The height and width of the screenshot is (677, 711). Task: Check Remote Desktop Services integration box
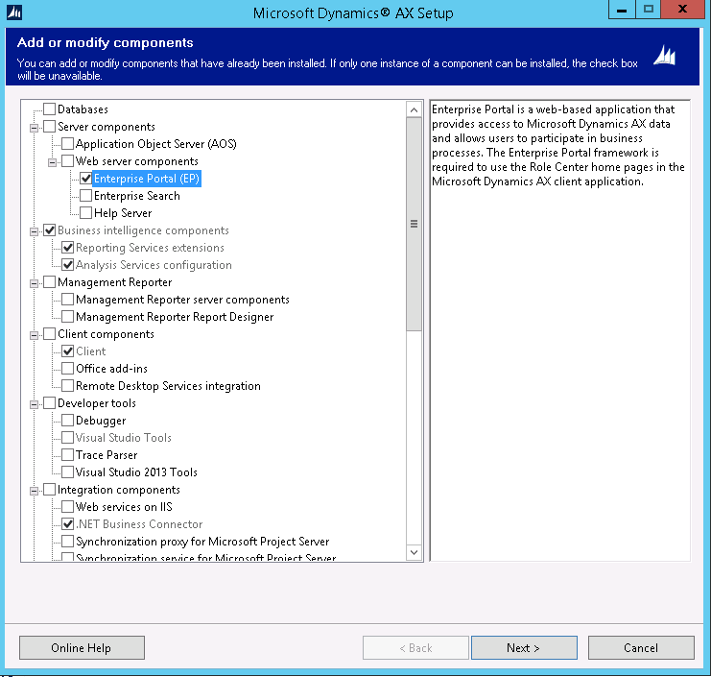67,386
